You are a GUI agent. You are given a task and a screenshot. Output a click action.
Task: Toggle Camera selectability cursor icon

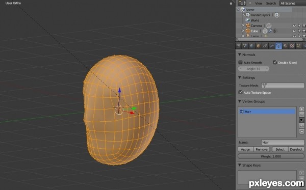299,25
